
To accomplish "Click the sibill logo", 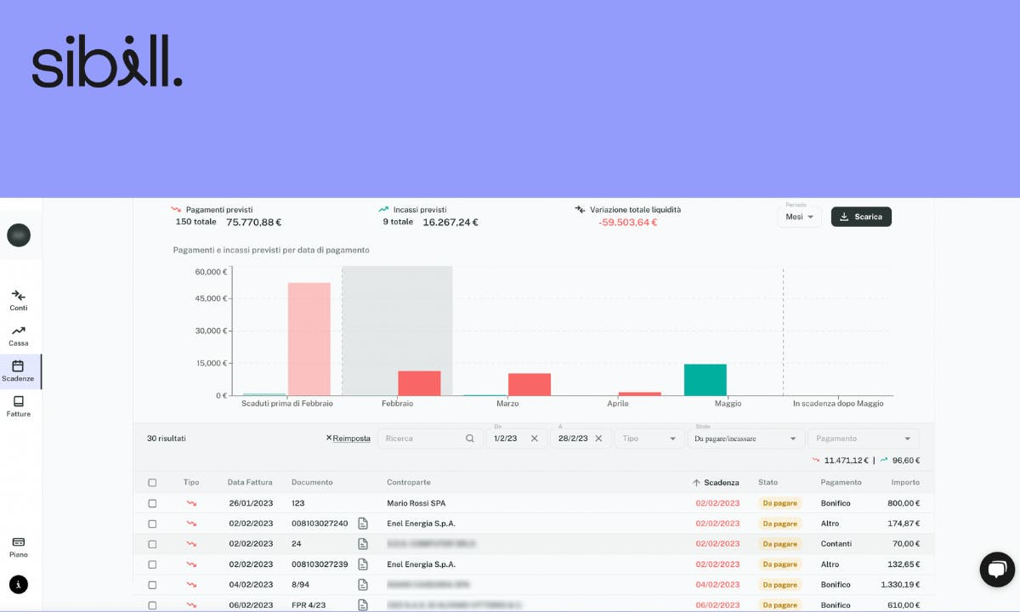I will [107, 61].
